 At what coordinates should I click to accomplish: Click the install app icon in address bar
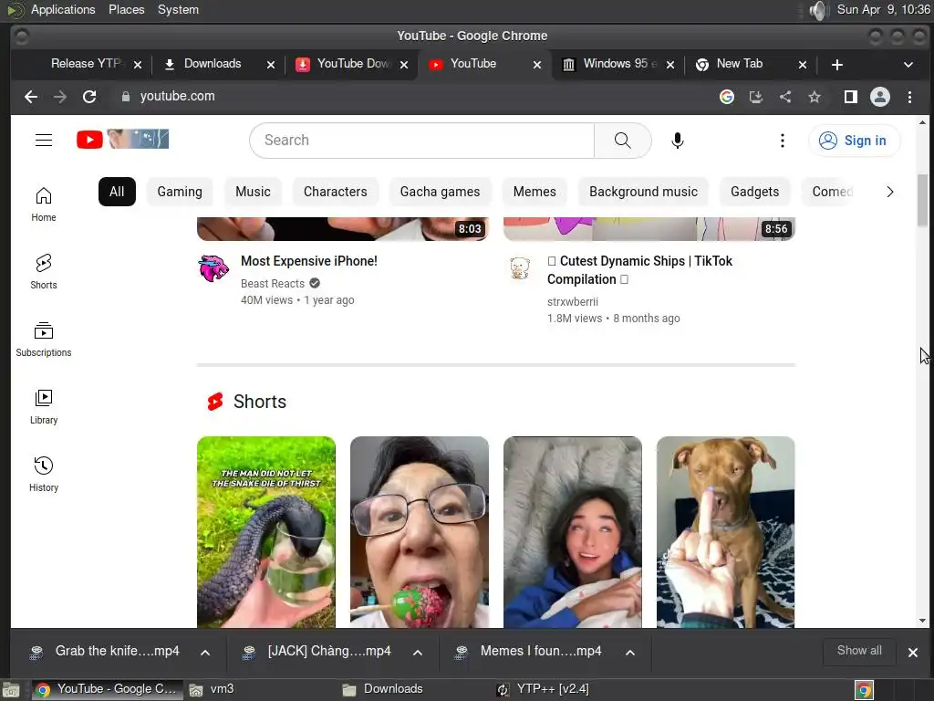[756, 97]
